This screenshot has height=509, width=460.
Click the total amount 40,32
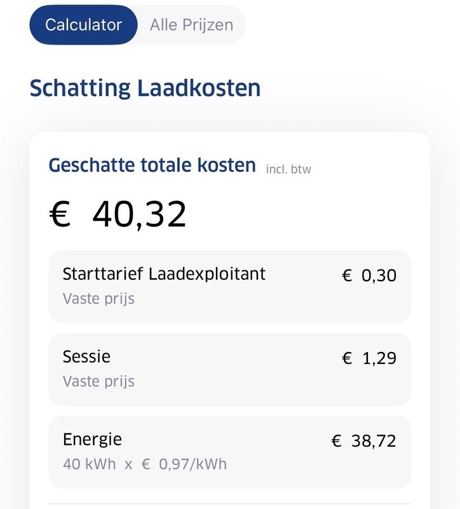tap(139, 215)
